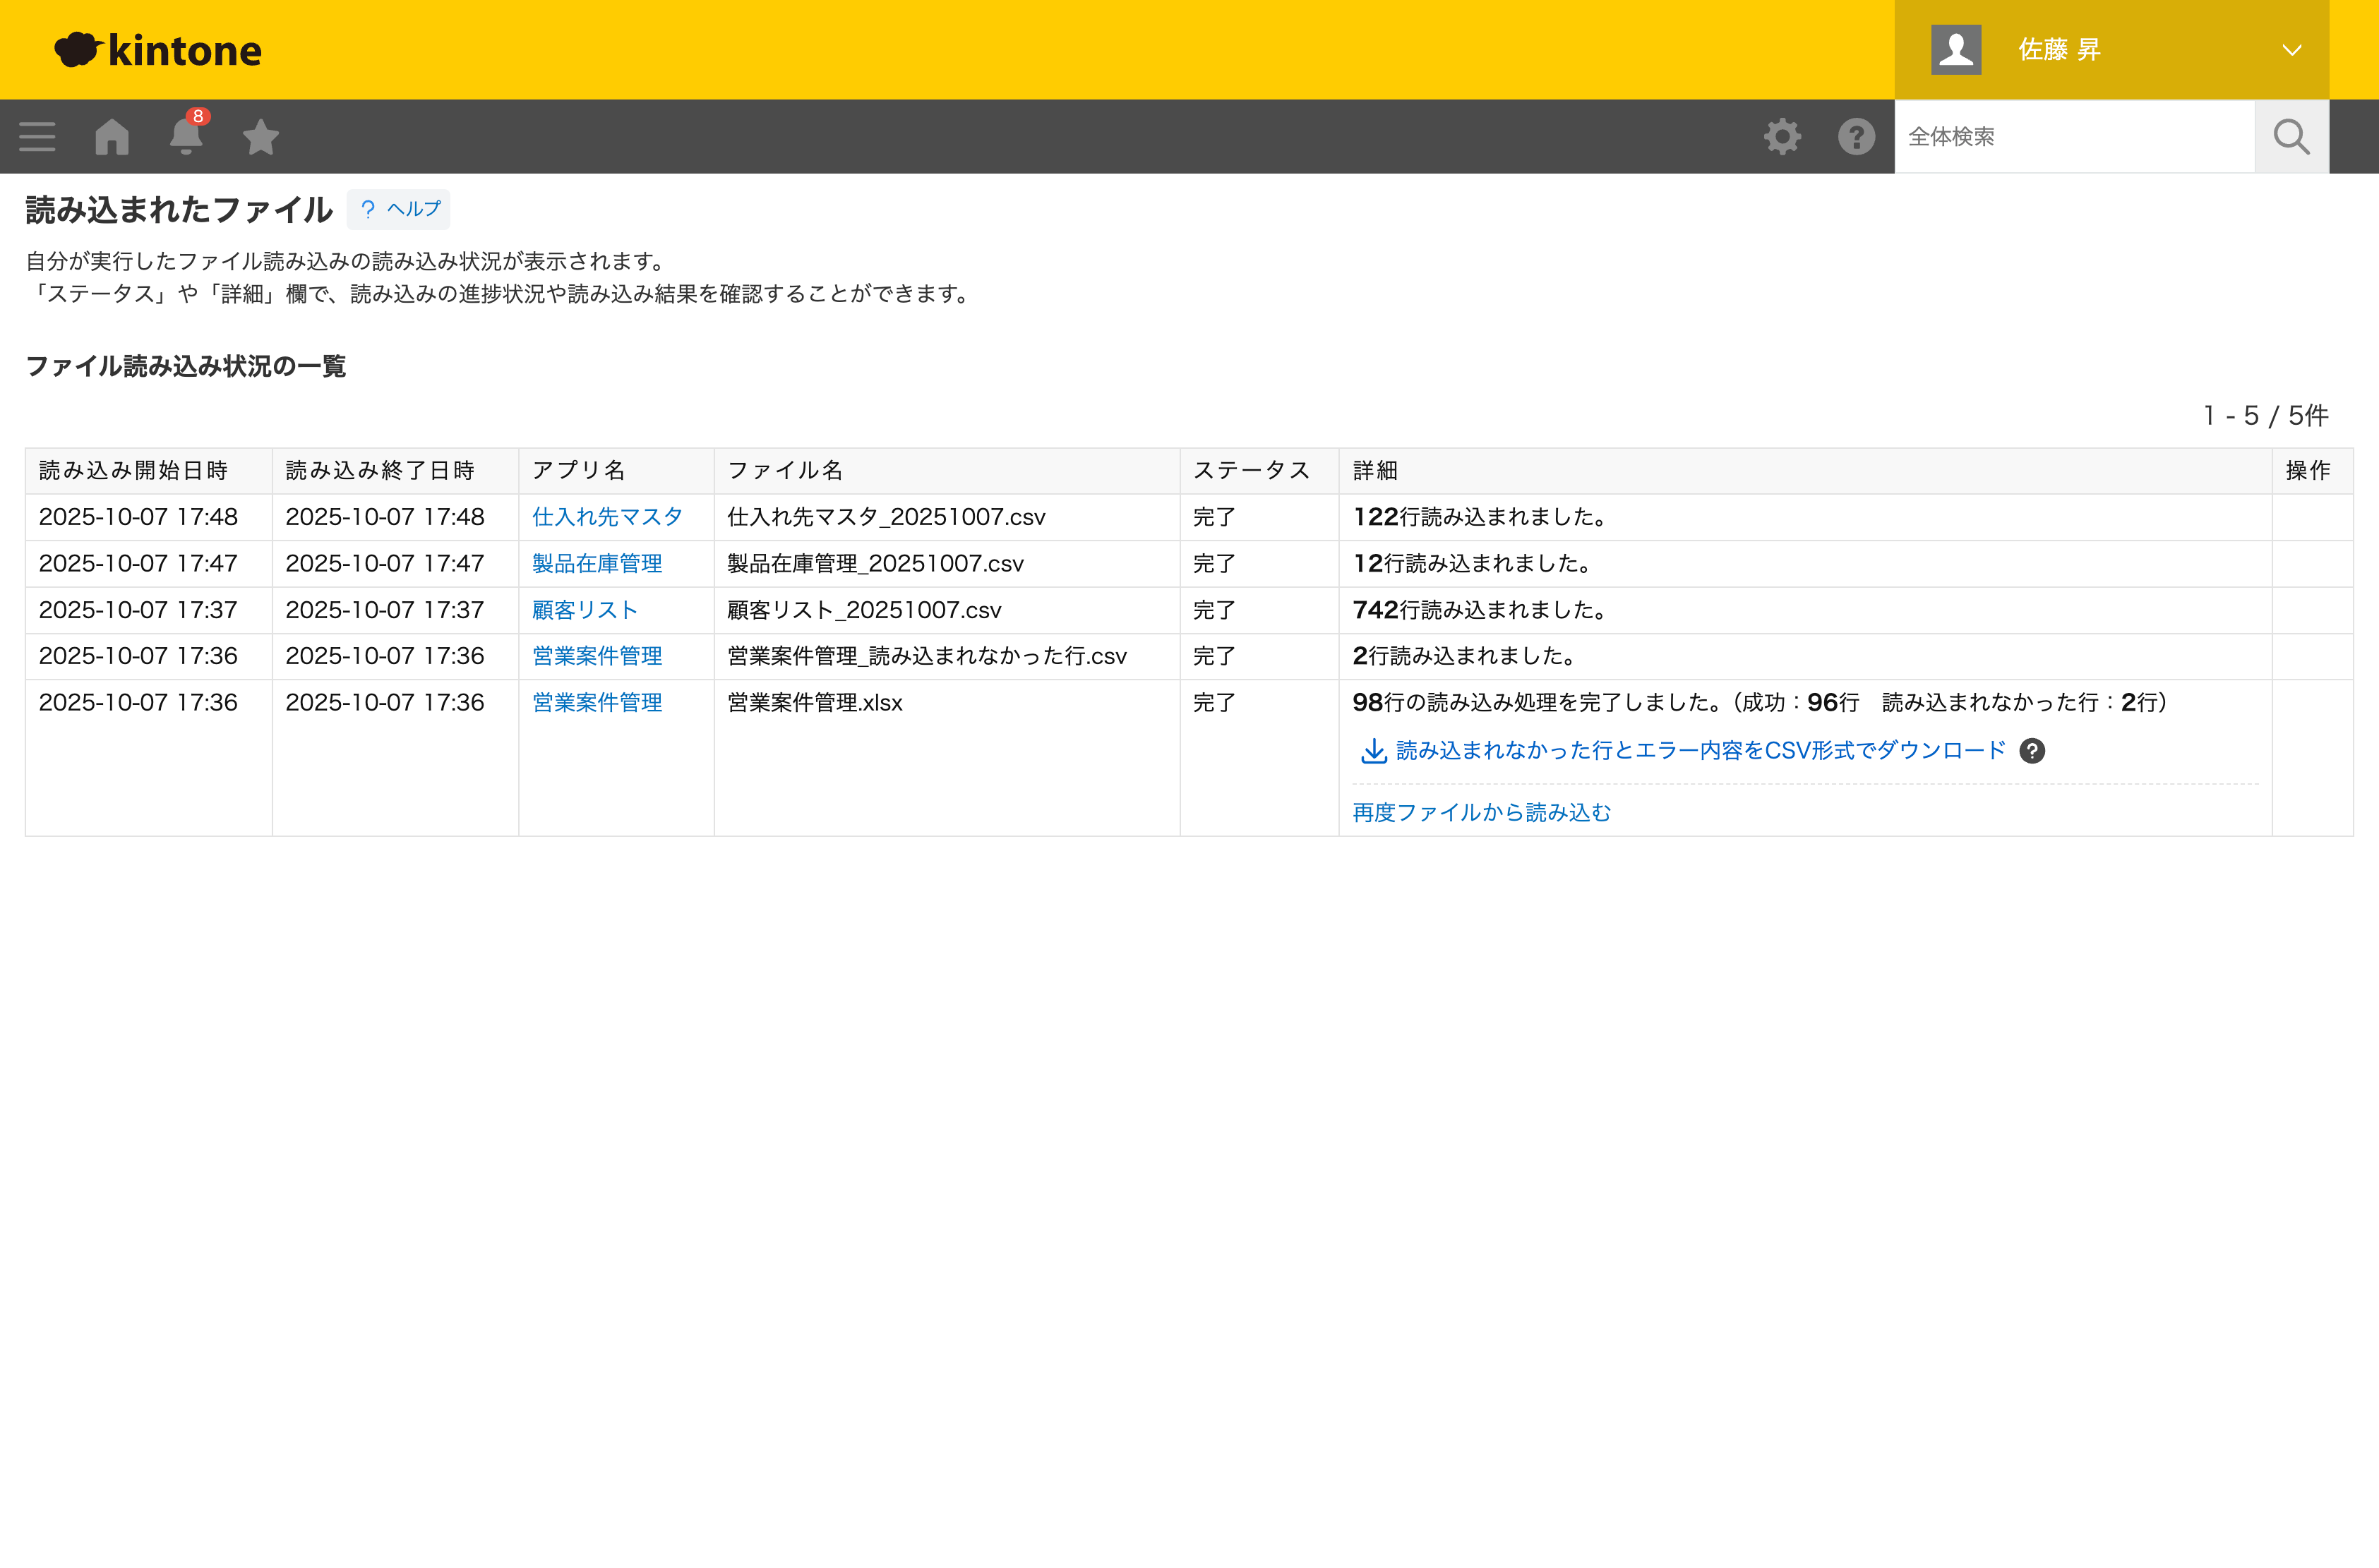Click the search magnifier button
2379x1568 pixels.
[2291, 136]
